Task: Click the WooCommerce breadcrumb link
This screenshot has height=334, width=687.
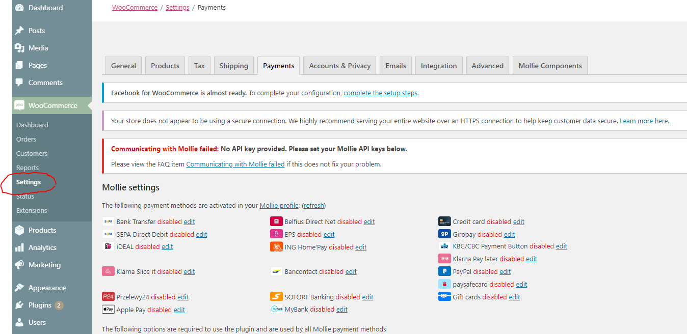Action: point(135,8)
